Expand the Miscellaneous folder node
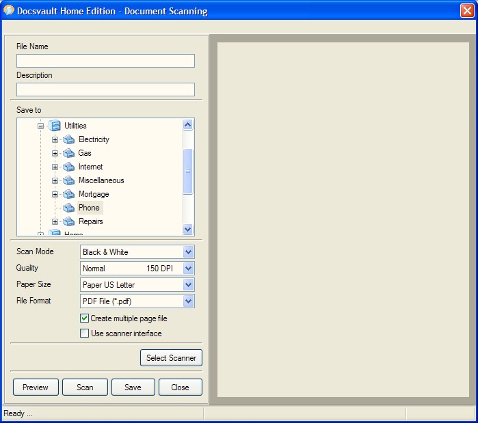Viewport: 478px width, 423px height. tap(55, 181)
